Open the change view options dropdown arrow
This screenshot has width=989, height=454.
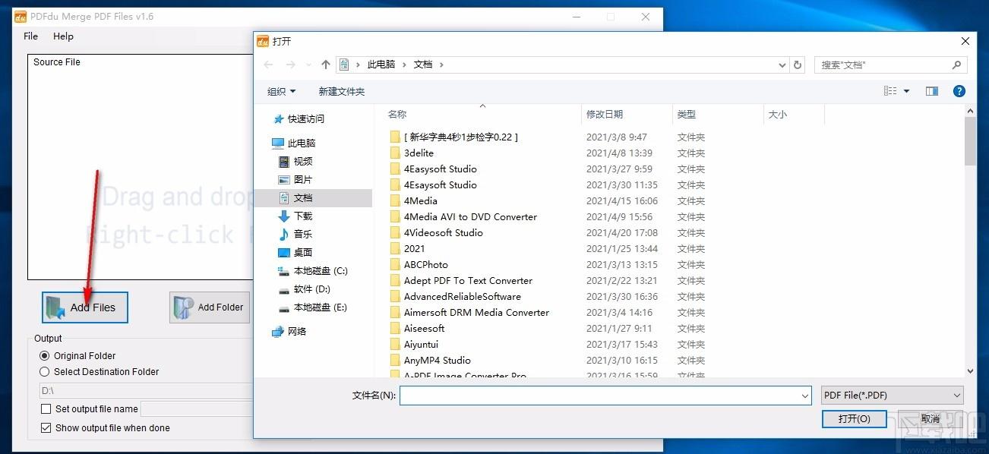[907, 91]
